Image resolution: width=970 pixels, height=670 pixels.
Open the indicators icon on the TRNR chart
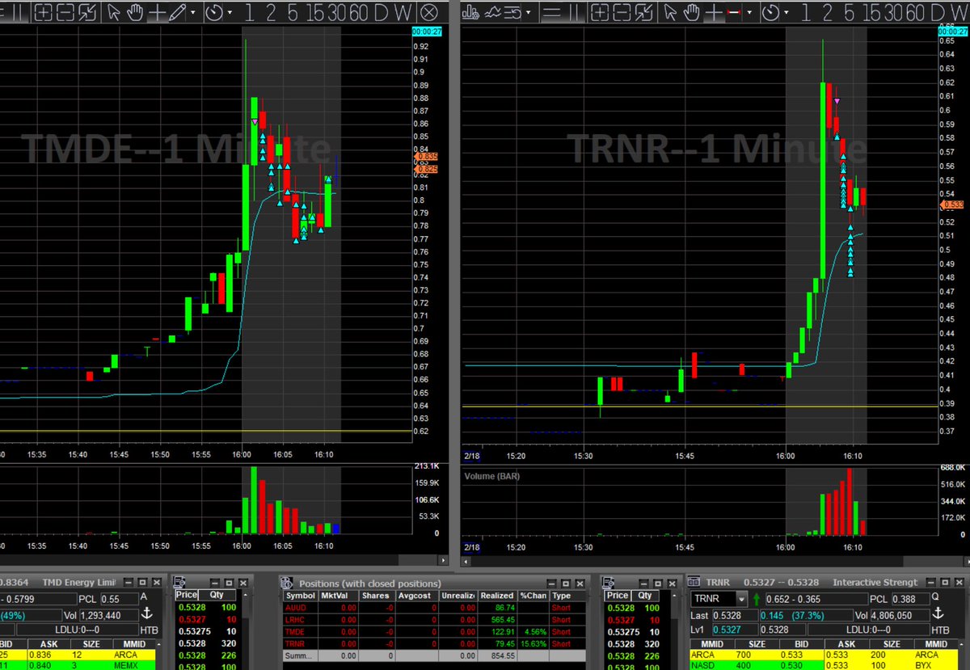coord(470,13)
